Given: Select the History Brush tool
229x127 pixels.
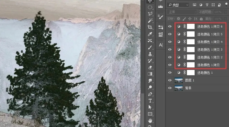Looking at the screenshot, I should (x=150, y=61).
